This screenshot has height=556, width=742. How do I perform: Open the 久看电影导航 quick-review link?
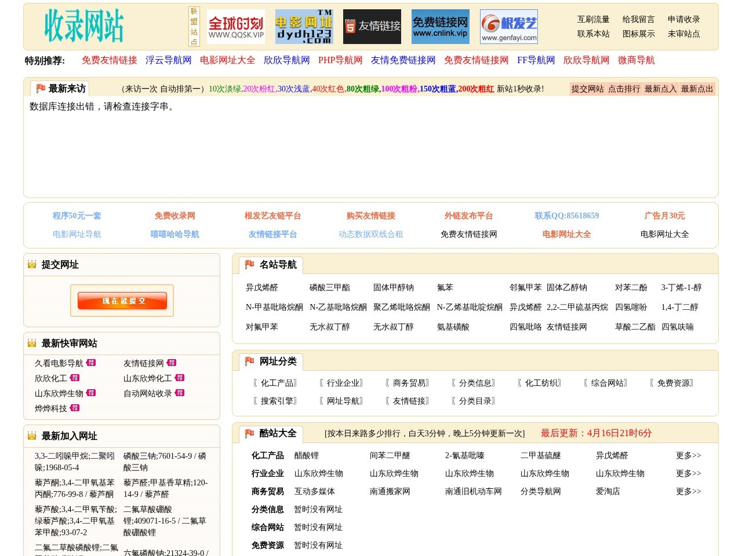59,363
